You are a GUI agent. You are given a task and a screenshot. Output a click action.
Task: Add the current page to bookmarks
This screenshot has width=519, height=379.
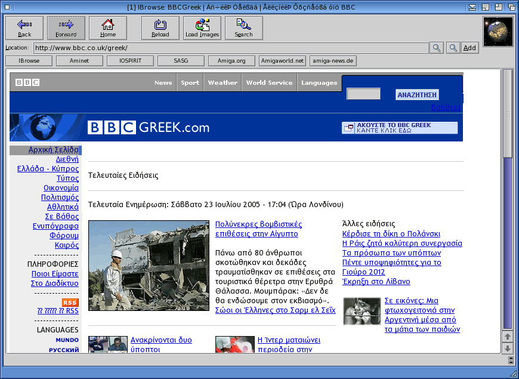coord(469,48)
